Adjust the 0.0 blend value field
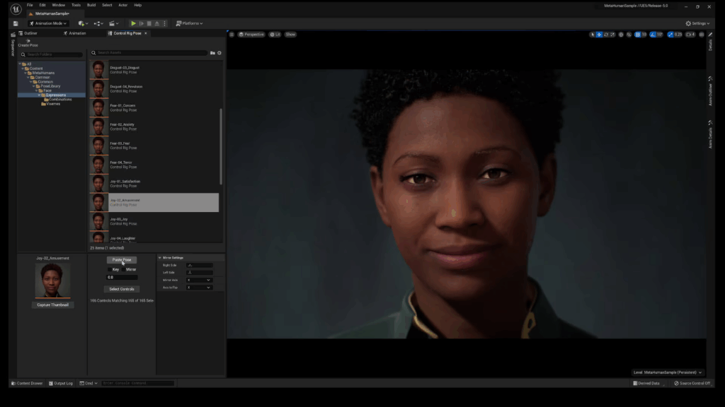This screenshot has width=725, height=407. coord(121,277)
